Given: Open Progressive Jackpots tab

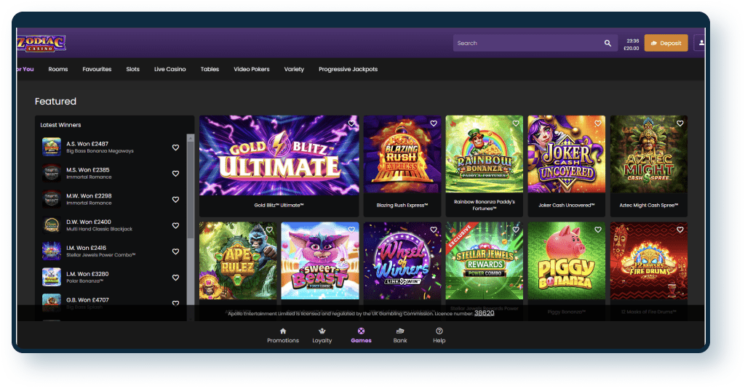Looking at the screenshot, I should tap(348, 69).
